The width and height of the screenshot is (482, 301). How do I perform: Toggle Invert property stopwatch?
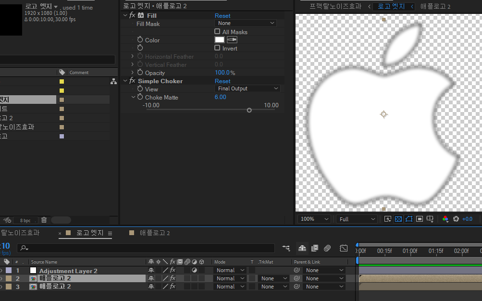[140, 48]
